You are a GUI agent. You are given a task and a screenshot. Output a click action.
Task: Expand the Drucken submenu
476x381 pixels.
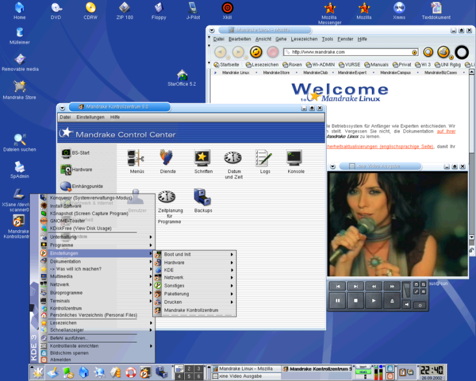click(x=194, y=302)
